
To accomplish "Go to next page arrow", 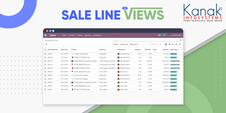I will pyautogui.click(x=161, y=44).
